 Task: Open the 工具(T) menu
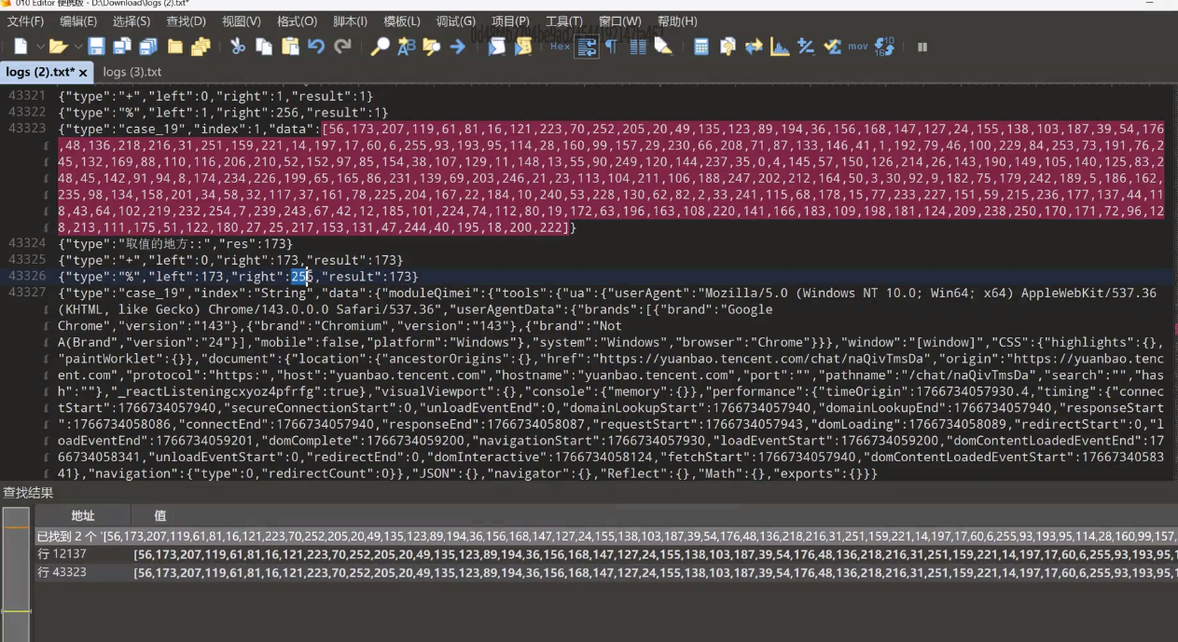(x=563, y=21)
